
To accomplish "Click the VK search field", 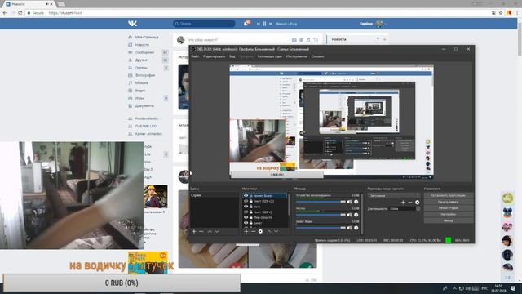I will (204, 24).
